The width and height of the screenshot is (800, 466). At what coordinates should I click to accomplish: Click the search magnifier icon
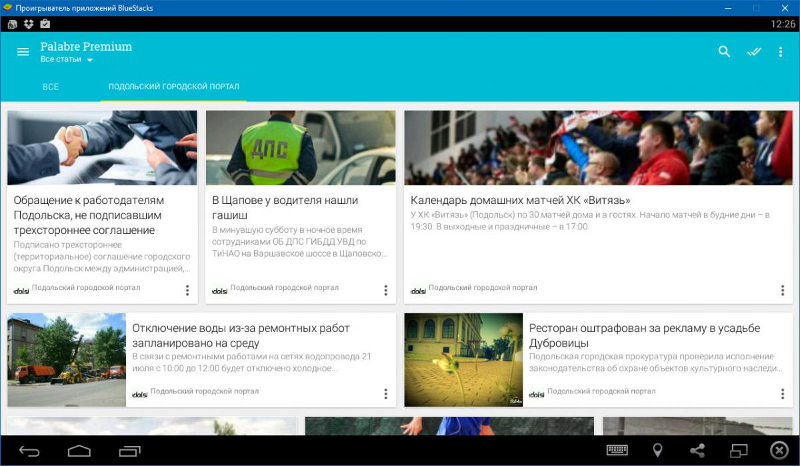725,52
